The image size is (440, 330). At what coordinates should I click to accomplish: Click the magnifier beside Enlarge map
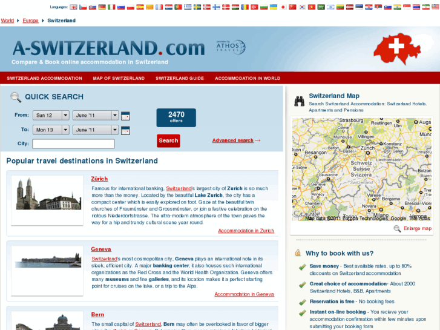pos(397,229)
